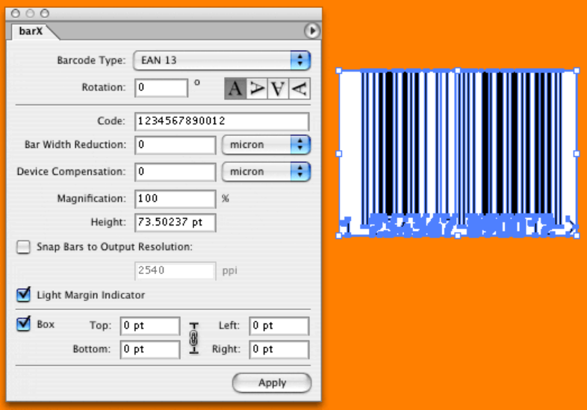Click the box Top margin field
Viewport: 587px width, 410px height.
click(150, 326)
